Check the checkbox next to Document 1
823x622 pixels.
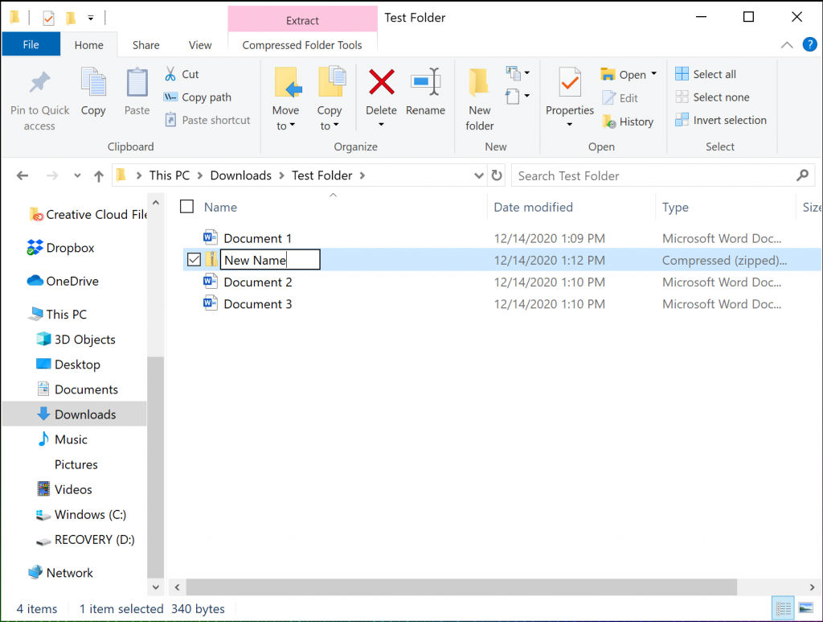tap(194, 238)
